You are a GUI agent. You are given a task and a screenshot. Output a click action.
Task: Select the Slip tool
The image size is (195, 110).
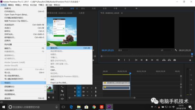[x=62, y=95]
